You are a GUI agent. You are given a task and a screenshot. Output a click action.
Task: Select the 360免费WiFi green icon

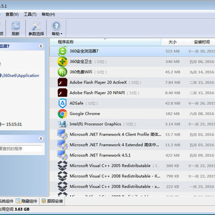63,72
